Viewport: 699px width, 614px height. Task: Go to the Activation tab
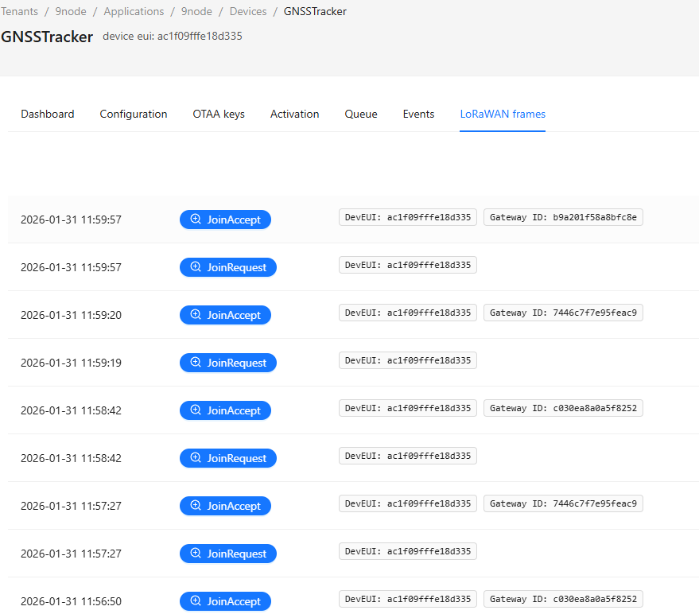pos(294,114)
